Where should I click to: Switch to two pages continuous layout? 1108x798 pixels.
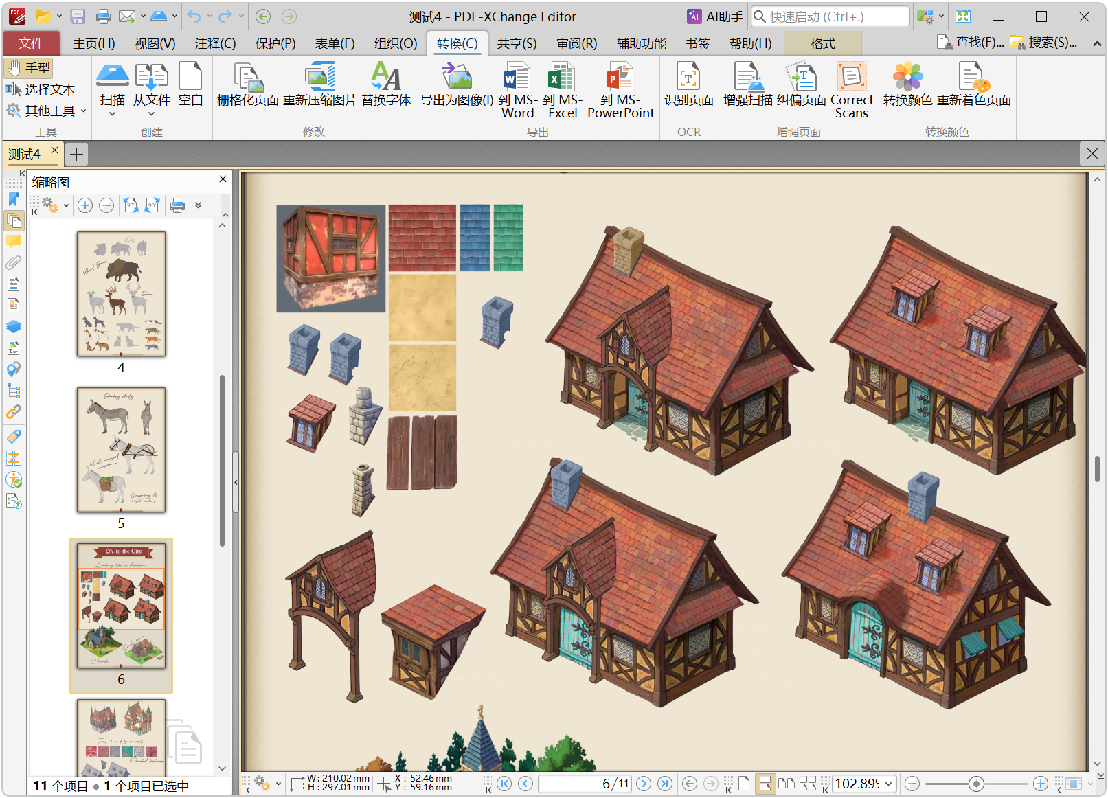click(808, 784)
